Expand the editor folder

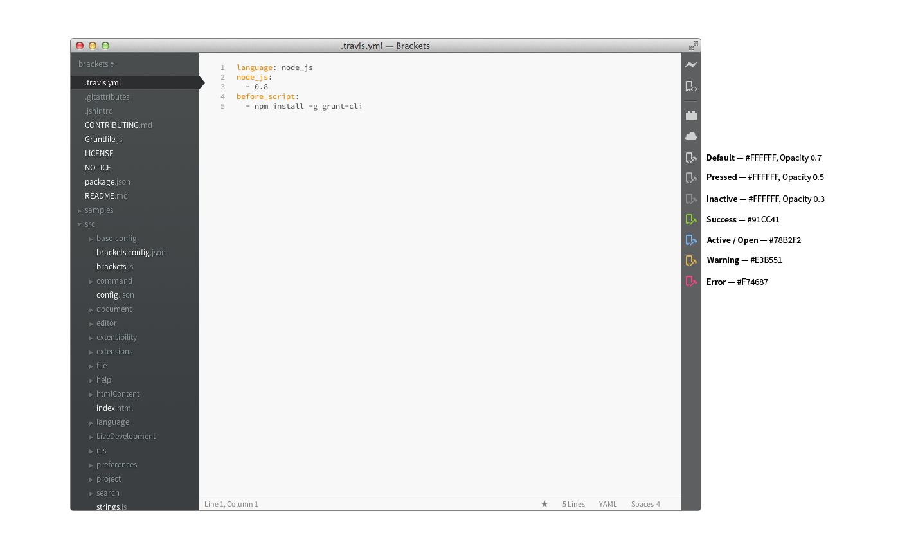point(91,323)
